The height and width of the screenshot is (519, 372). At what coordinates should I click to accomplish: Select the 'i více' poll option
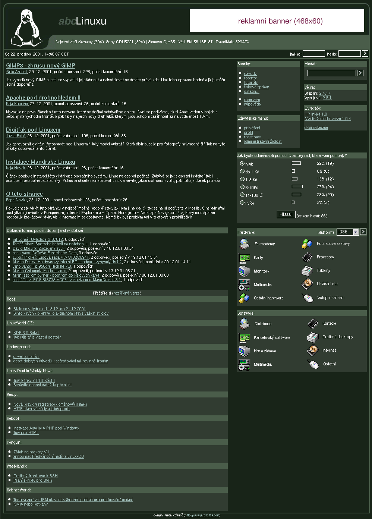tap(242, 202)
